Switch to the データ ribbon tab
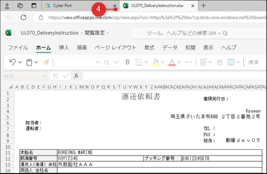This screenshot has height=174, width=267. [x=170, y=48]
